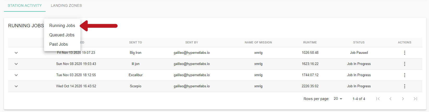Sort by the Runtime column header
The height and width of the screenshot is (112, 429).
[310, 42]
